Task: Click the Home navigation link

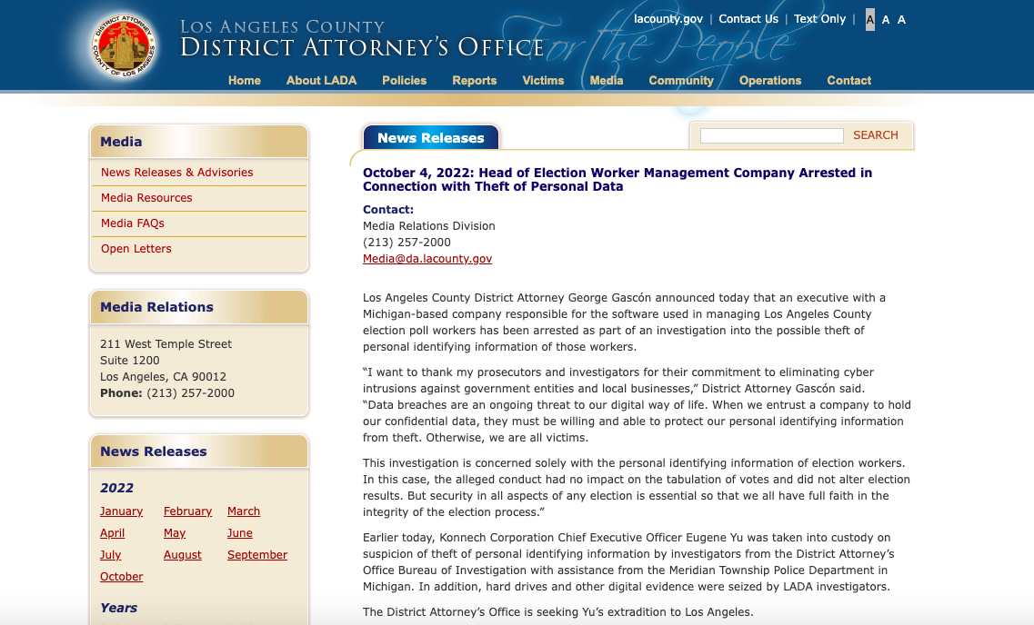Action: point(244,80)
